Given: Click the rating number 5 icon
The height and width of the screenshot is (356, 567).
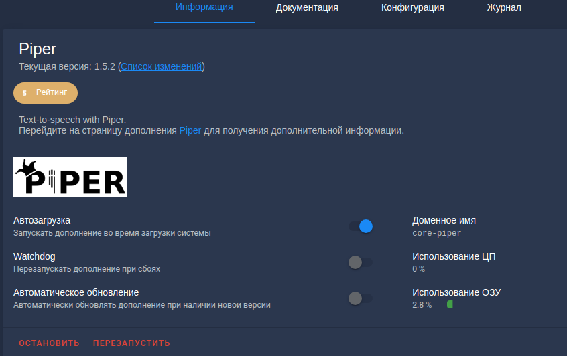Looking at the screenshot, I should 25,93.
